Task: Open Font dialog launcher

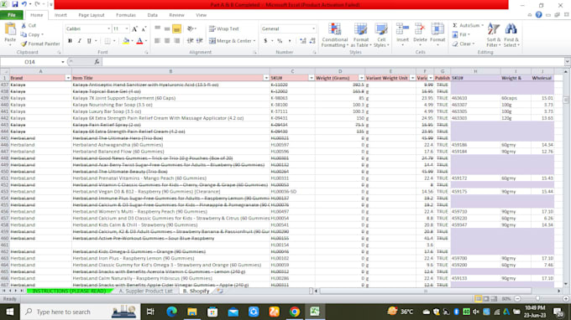Action: point(146,52)
